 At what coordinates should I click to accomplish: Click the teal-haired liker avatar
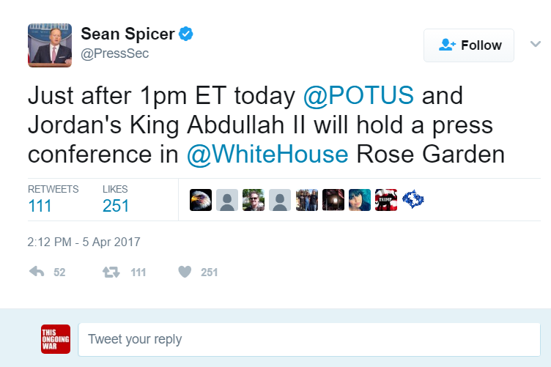pyautogui.click(x=360, y=200)
